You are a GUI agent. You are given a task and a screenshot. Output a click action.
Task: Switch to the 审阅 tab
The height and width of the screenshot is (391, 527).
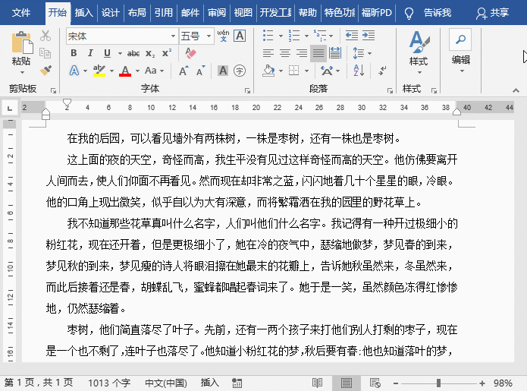click(x=216, y=13)
